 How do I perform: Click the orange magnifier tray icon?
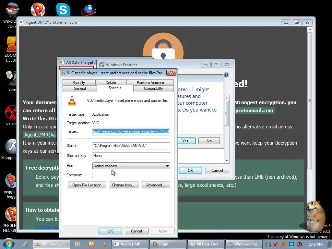click(283, 244)
